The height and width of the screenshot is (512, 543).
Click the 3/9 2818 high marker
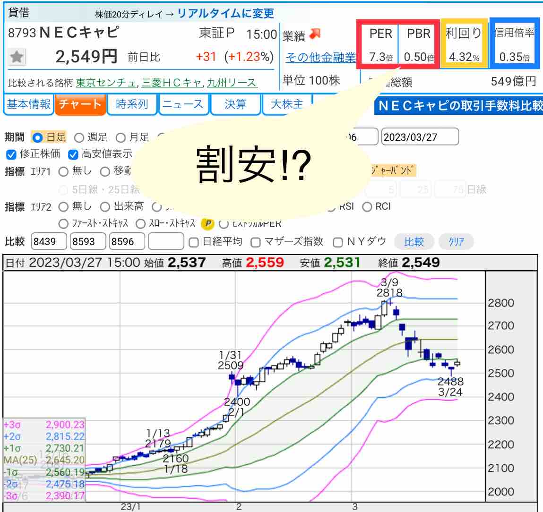(389, 288)
